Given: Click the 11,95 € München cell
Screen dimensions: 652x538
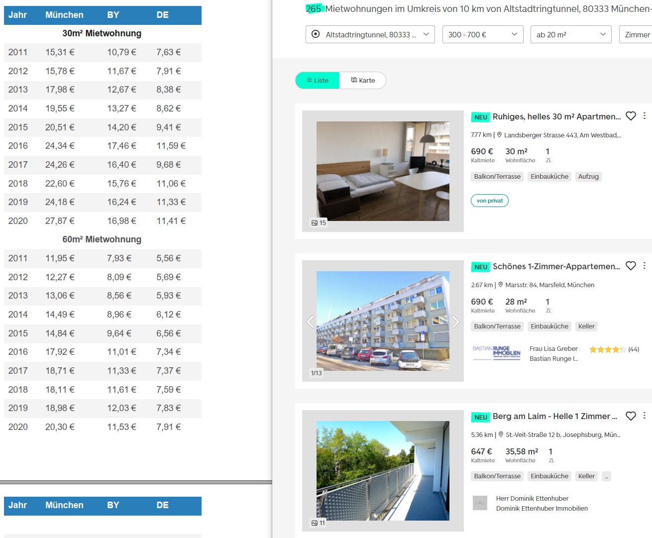Looking at the screenshot, I should (60, 258).
